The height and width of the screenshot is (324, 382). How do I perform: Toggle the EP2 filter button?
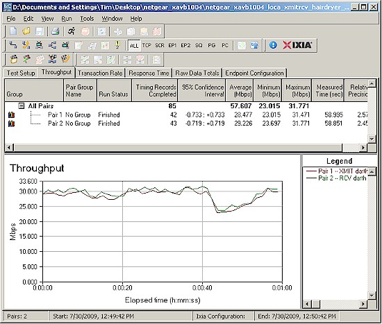[185, 45]
